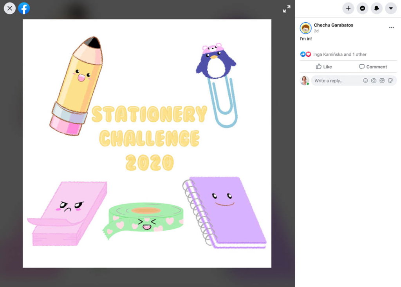Screen dimensions: 401x287
Task: Close the photo viewer
Action: click(9, 8)
